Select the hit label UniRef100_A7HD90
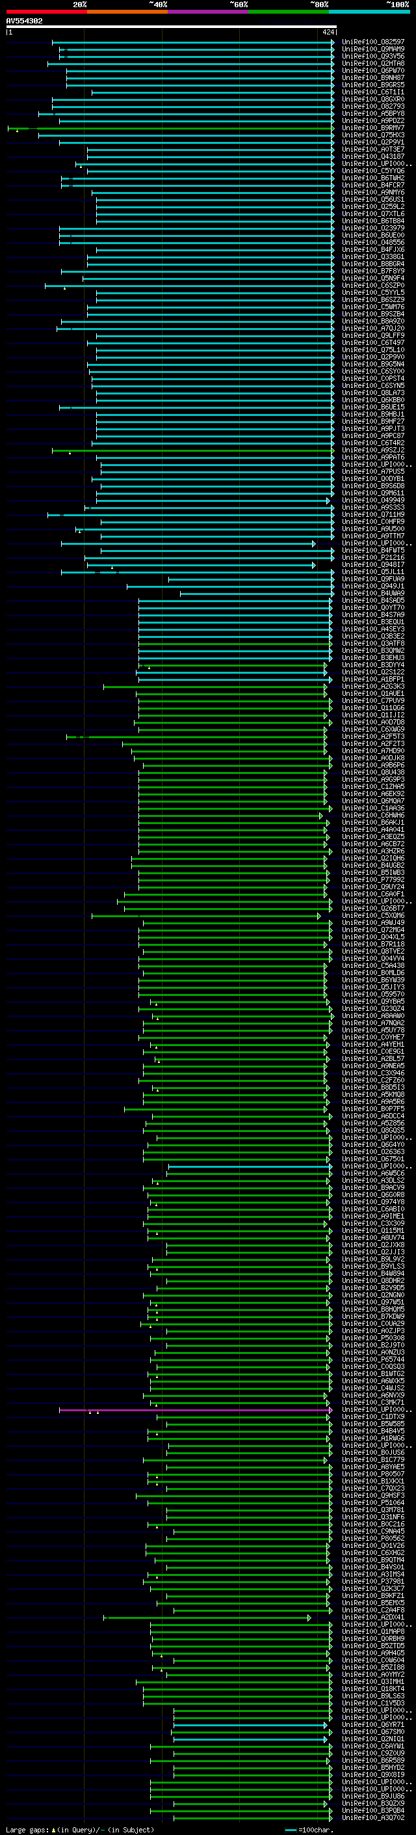The height and width of the screenshot is (1835, 416). (x=373, y=751)
